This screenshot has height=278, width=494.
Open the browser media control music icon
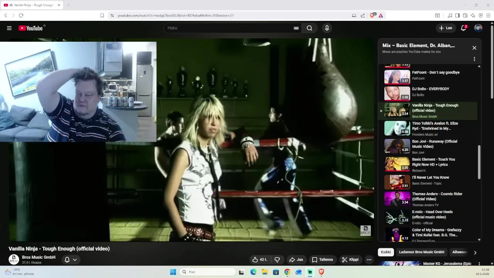[450, 15]
